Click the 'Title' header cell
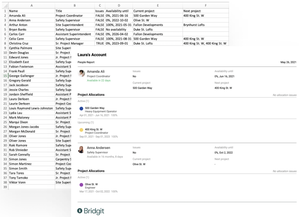 (75, 11)
